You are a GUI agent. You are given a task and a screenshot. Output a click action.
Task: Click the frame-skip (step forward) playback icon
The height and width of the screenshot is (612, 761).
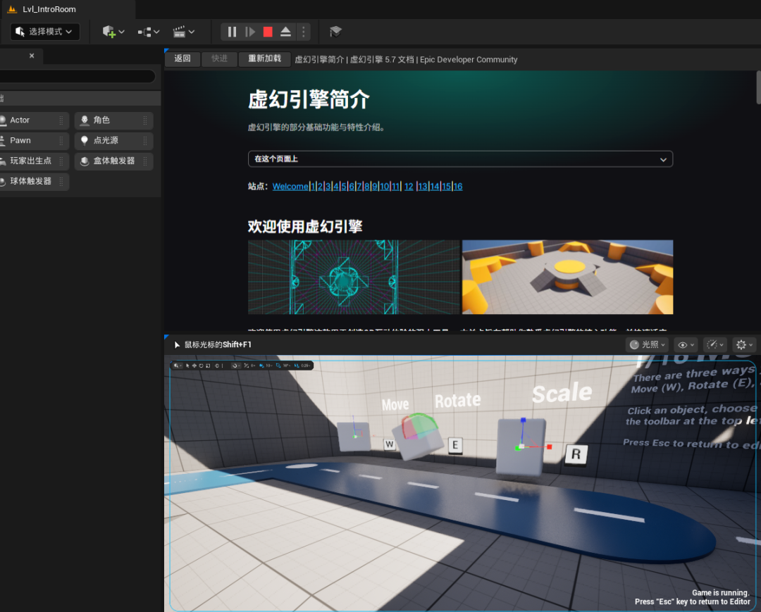[x=250, y=32]
